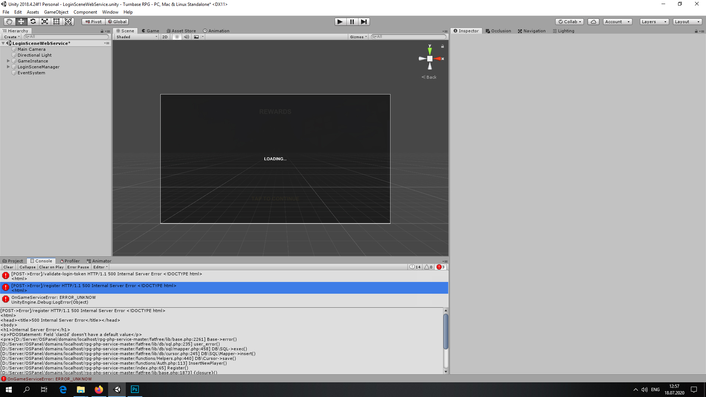This screenshot has height=397, width=706.
Task: Switch to the Game tab
Action: (x=150, y=31)
